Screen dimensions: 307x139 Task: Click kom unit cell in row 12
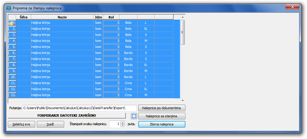point(98,89)
